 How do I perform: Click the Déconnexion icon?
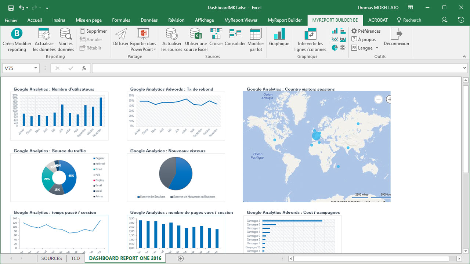tap(396, 34)
